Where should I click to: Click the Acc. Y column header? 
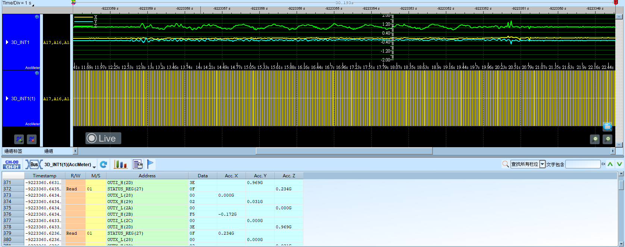(260, 175)
